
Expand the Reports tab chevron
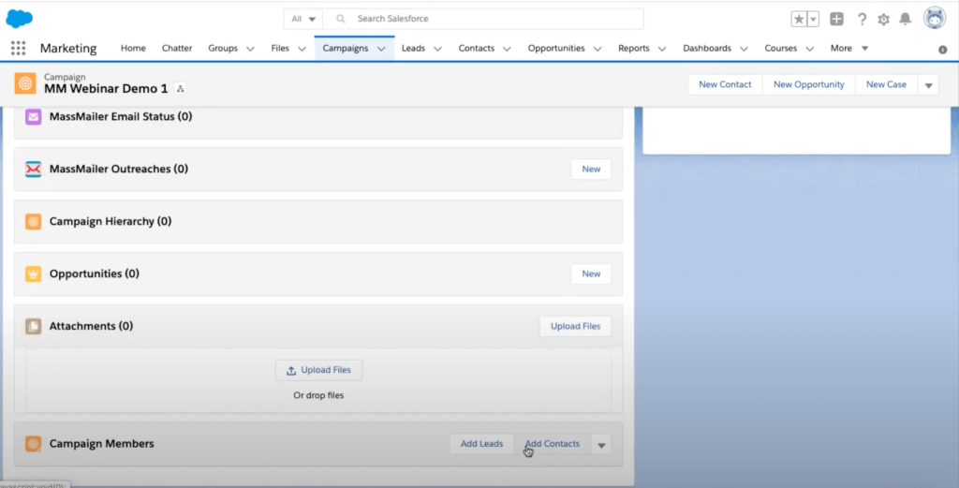662,49
